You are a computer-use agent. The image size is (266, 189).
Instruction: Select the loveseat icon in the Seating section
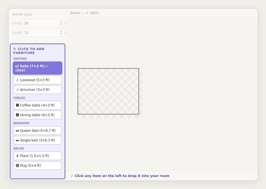click(17, 80)
